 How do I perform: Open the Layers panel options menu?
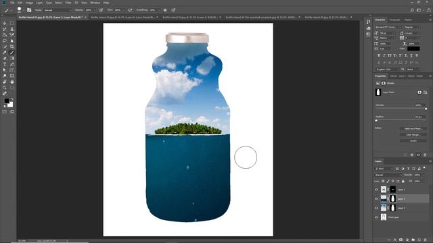(430, 161)
